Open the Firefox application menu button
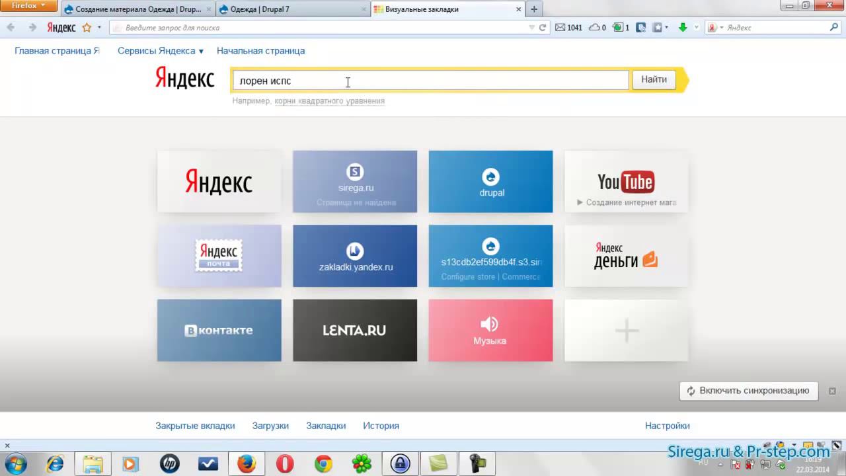The height and width of the screenshot is (476, 846). 29,6
